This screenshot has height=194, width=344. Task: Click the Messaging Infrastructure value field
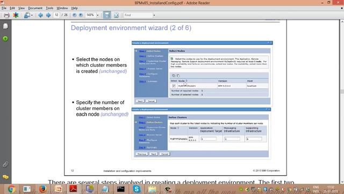click(x=232, y=139)
